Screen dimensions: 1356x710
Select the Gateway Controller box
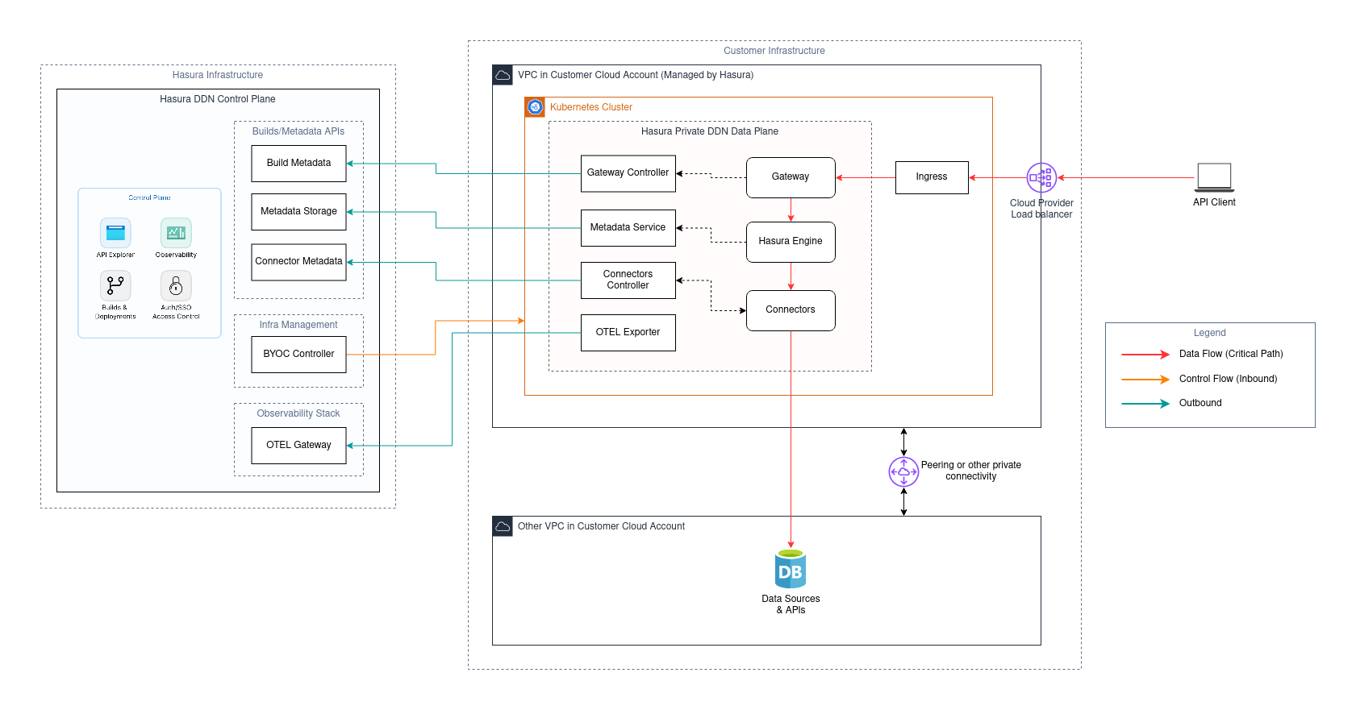[628, 173]
